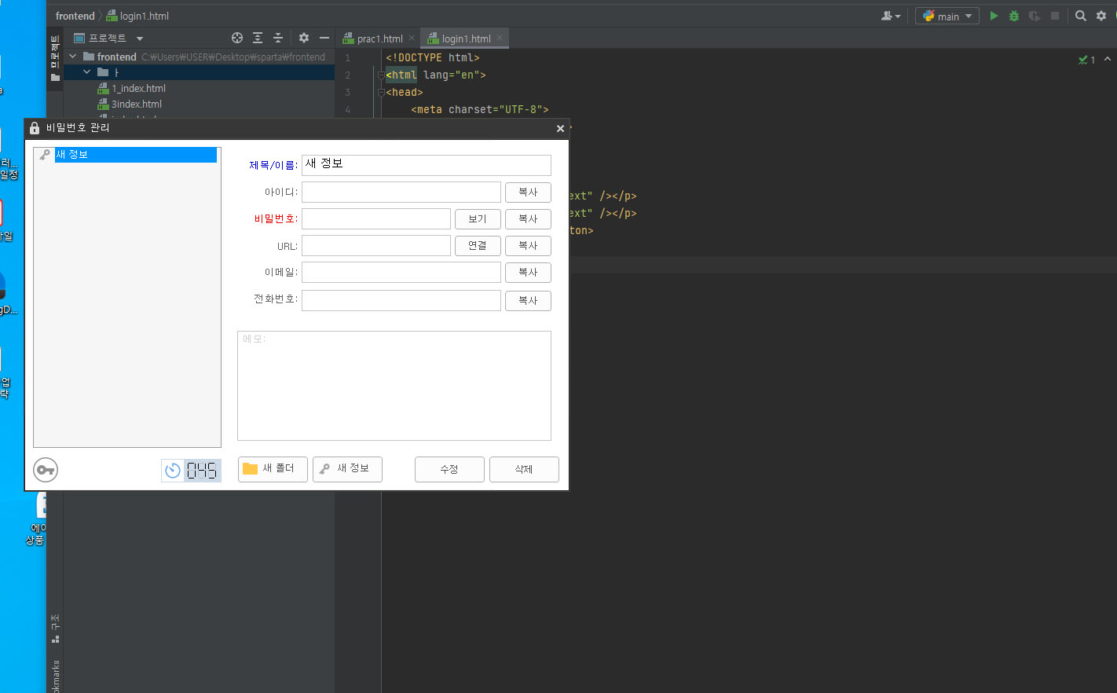Click the lock icon in dialog title
Image resolution: width=1117 pixels, height=693 pixels.
(x=35, y=127)
